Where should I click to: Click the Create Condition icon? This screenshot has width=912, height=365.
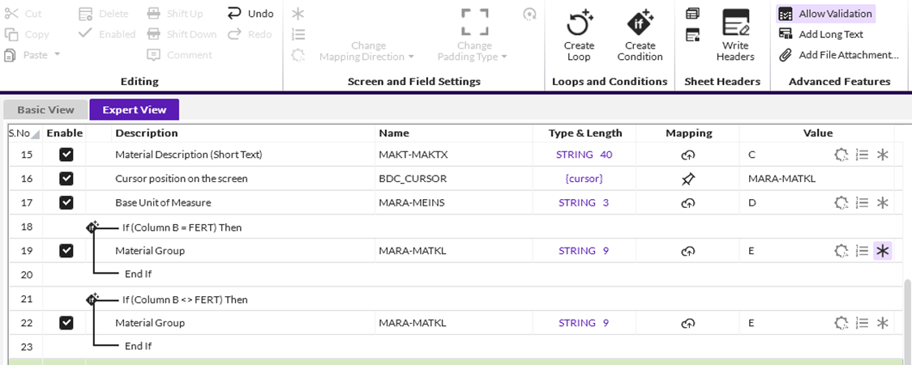(640, 23)
